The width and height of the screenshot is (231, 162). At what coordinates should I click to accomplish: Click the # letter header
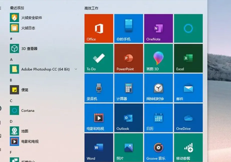pyautogui.click(x=11, y=39)
